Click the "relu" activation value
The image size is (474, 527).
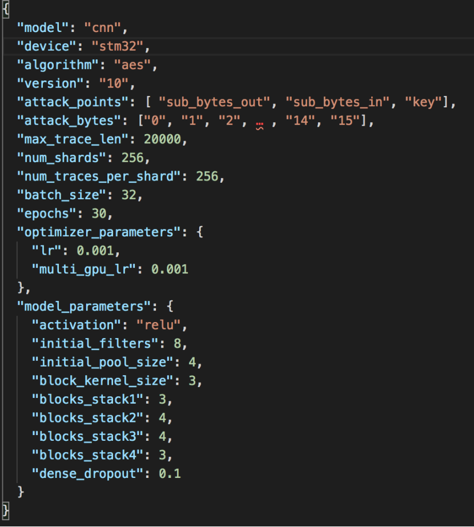[159, 325]
